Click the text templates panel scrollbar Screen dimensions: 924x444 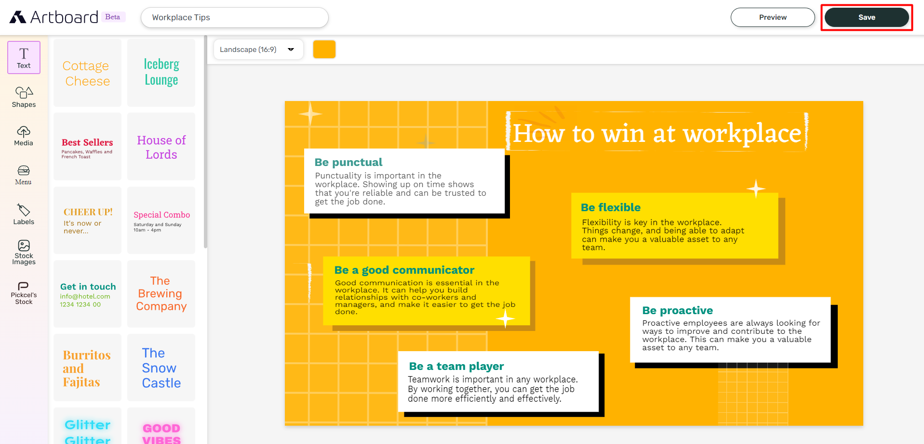[205, 142]
